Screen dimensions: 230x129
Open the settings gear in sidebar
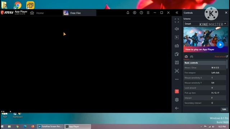pos(177,100)
